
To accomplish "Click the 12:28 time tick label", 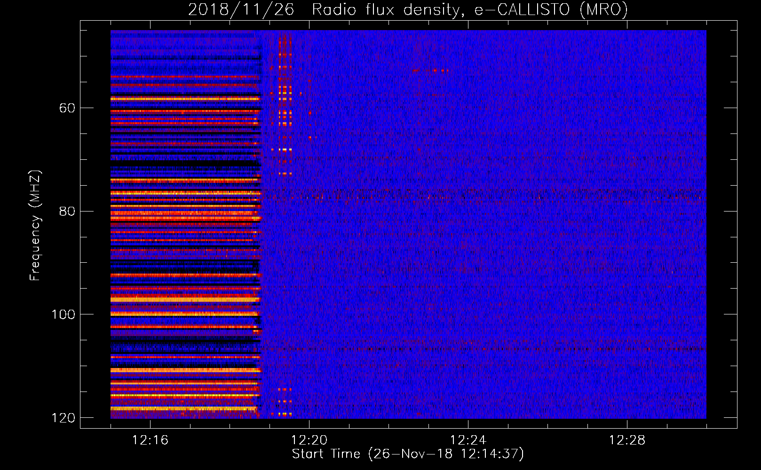I will [627, 440].
